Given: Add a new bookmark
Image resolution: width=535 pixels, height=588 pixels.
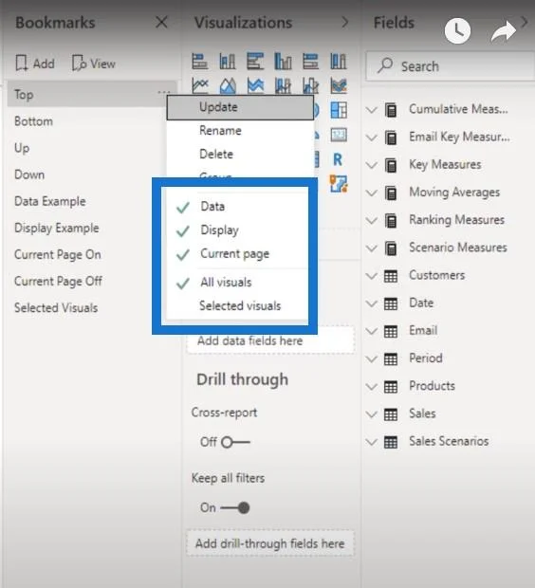Looking at the screenshot, I should coord(35,64).
